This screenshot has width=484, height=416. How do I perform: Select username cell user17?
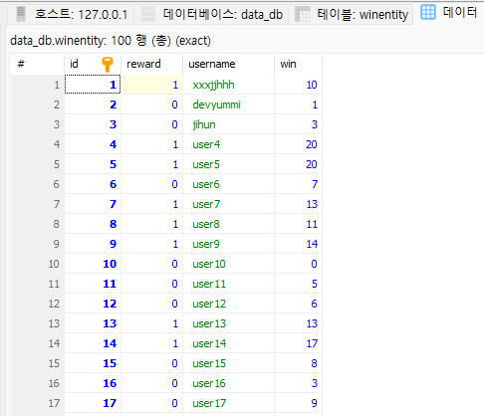click(228, 403)
